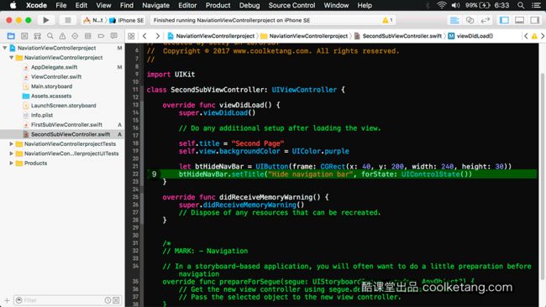This screenshot has height=307, width=546.
Task: Toggle source-control status filter
Action: [116, 300]
